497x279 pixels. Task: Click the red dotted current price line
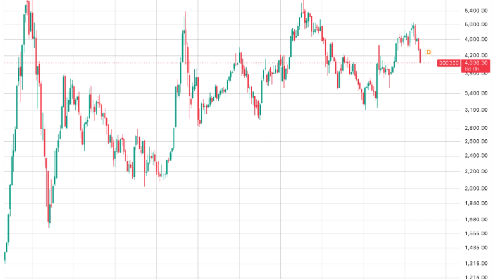click(x=219, y=63)
